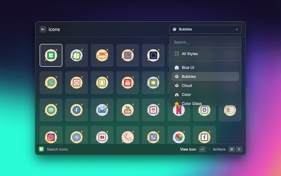The height and width of the screenshot is (176, 281).
Task: Collapse the Bubbles style dropdown
Action: [205, 29]
